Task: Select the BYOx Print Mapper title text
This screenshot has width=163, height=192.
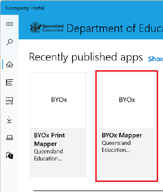Action: click(49, 140)
